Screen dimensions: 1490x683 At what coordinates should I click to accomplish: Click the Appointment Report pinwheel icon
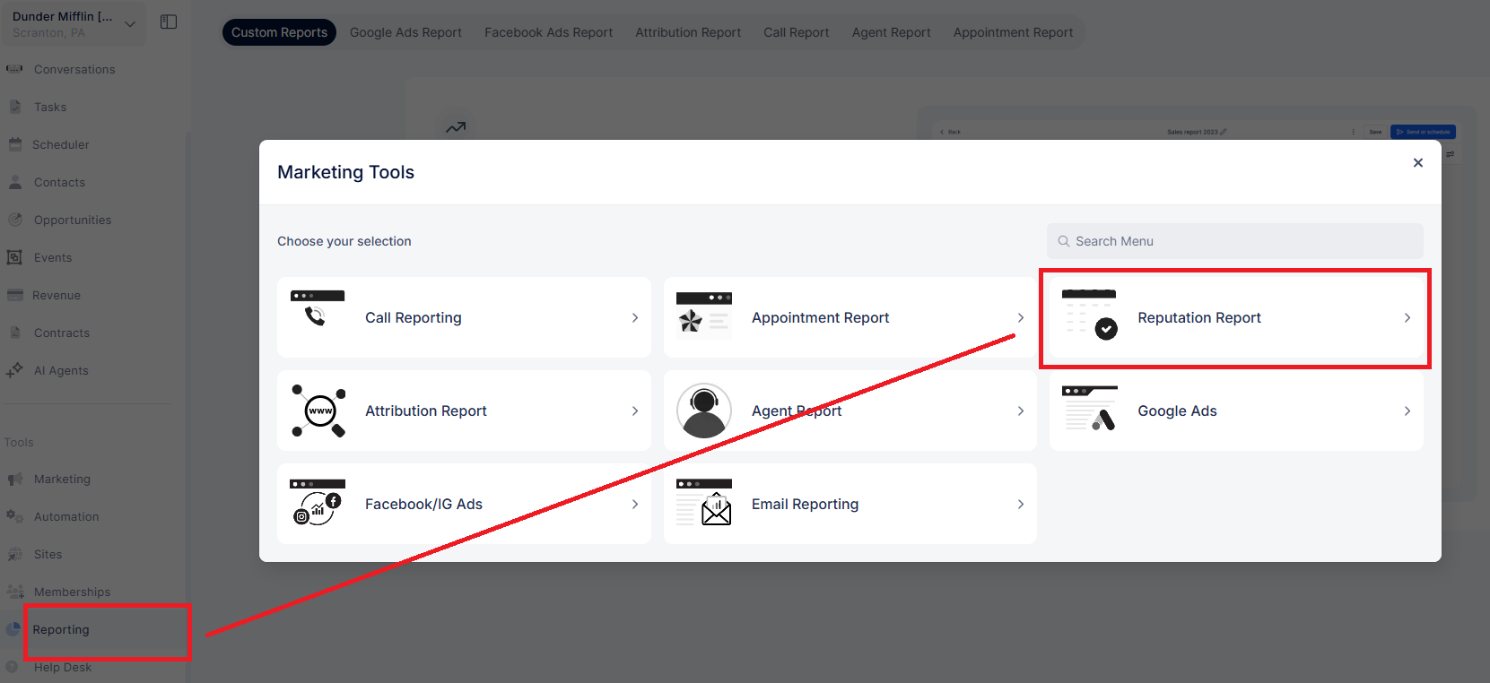tap(703, 316)
